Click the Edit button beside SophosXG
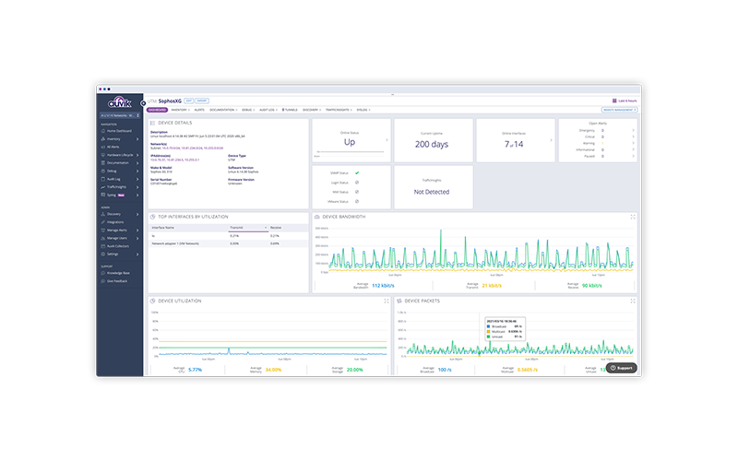This screenshot has width=738, height=461. pyautogui.click(x=188, y=100)
